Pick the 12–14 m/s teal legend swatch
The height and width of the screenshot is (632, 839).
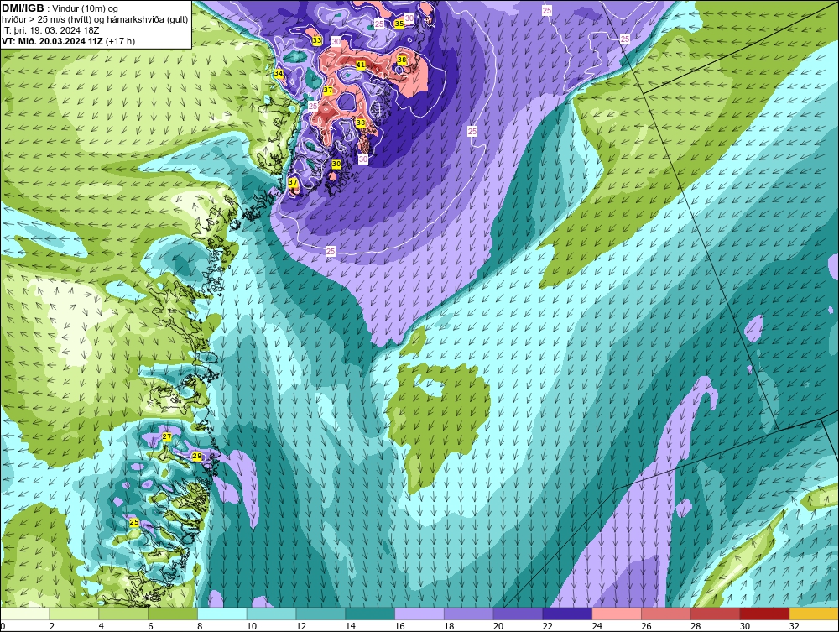[x=321, y=614]
